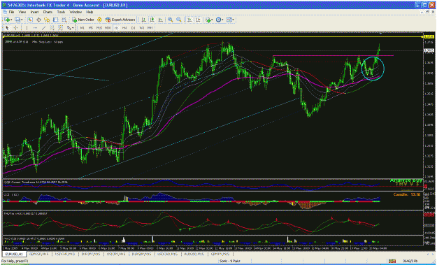
Task: Expand the Periods dropdown arrow
Action: (222, 20)
